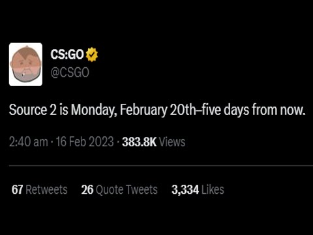Show the 67 Retweets list
The width and height of the screenshot is (313, 235).
point(40,189)
